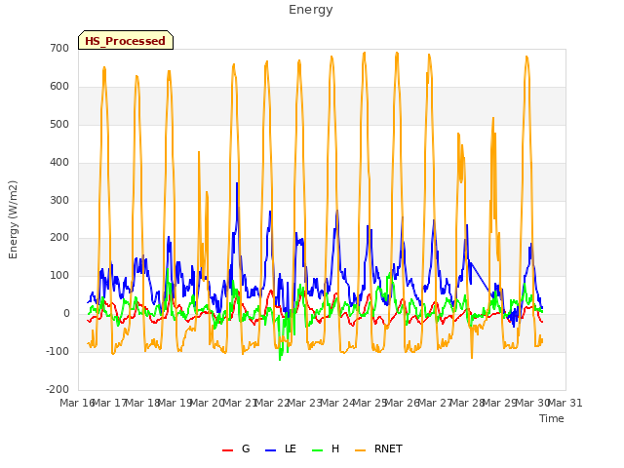The image size is (624, 468).
Task: Click the 500 y-axis tick label
Action: pyautogui.click(x=59, y=125)
